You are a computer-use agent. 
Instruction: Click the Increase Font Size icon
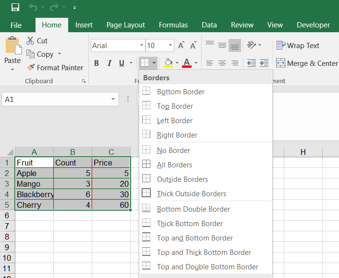(181, 46)
